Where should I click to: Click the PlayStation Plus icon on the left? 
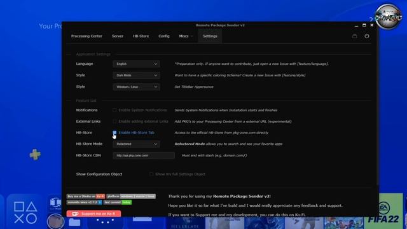coord(35,155)
